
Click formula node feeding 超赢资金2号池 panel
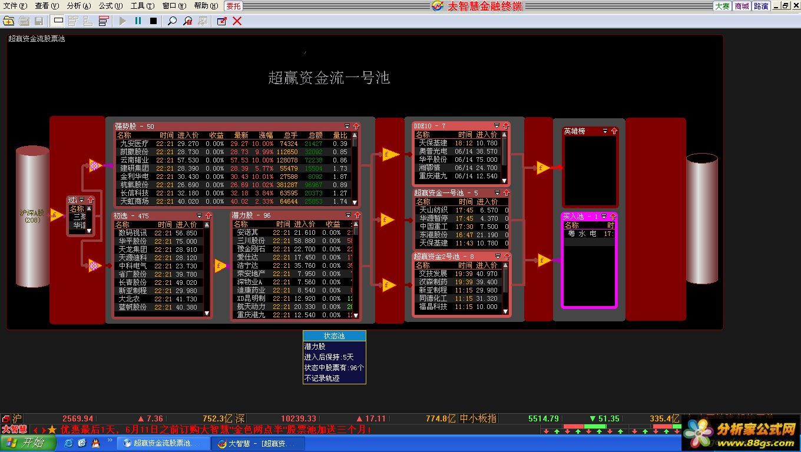pyautogui.click(x=389, y=285)
